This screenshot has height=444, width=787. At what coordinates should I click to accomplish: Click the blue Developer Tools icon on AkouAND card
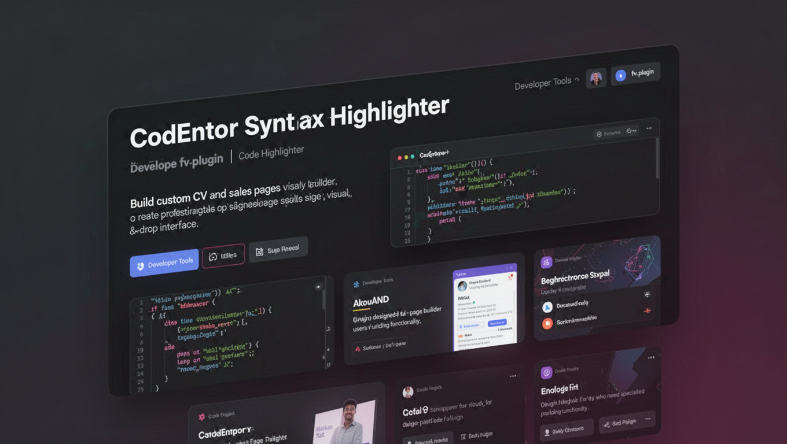[x=356, y=284]
